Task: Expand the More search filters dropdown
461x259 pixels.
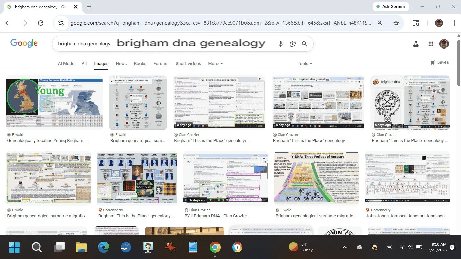Action: 215,64
